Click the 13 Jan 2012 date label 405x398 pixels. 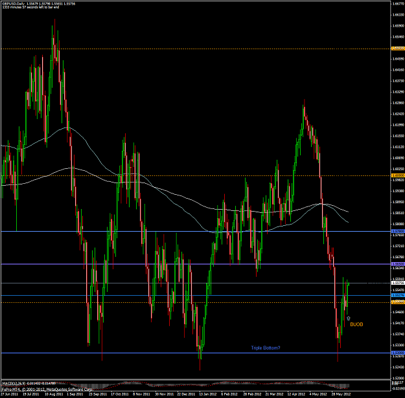click(208, 394)
